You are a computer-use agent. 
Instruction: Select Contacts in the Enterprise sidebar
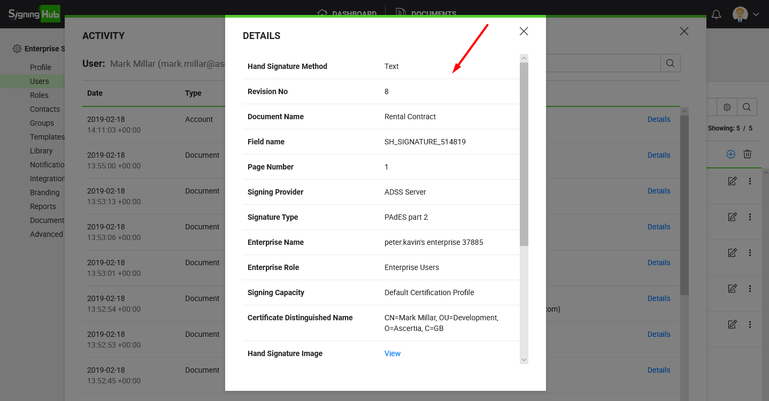coord(45,109)
